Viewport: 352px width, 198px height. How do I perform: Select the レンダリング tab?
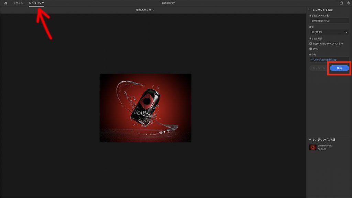click(36, 3)
